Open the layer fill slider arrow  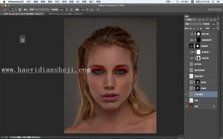click(x=218, y=28)
